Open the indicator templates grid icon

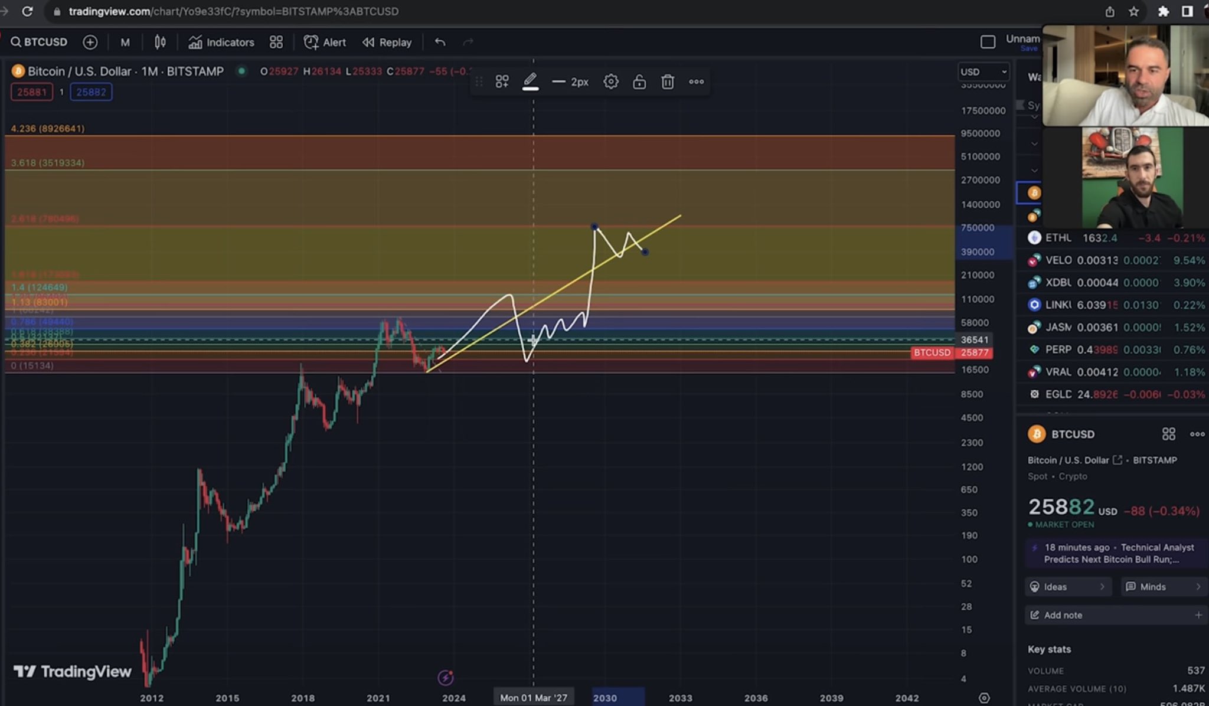coord(276,42)
